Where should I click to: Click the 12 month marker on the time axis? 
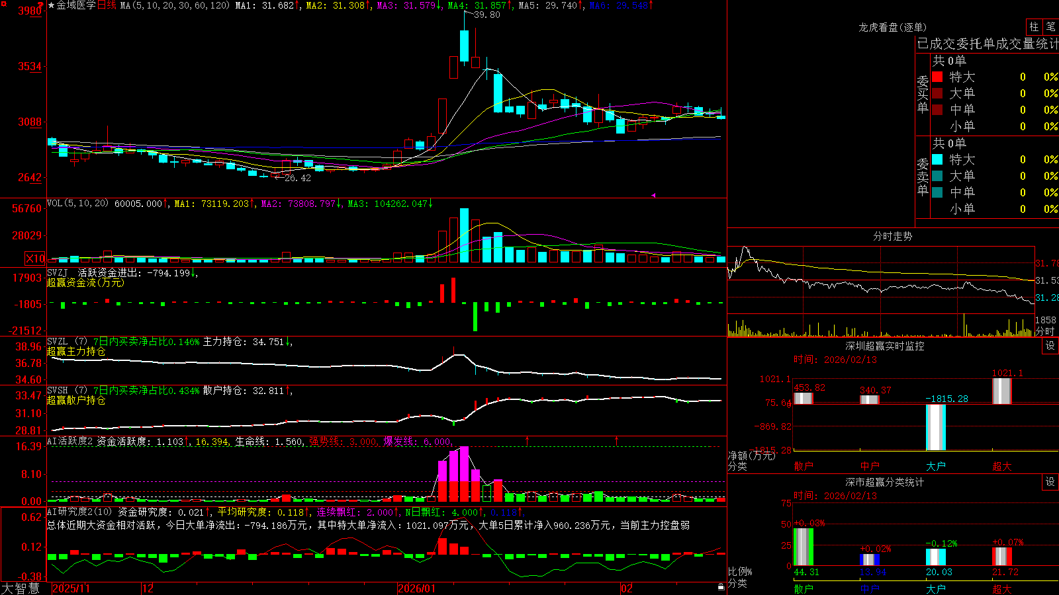pyautogui.click(x=148, y=588)
